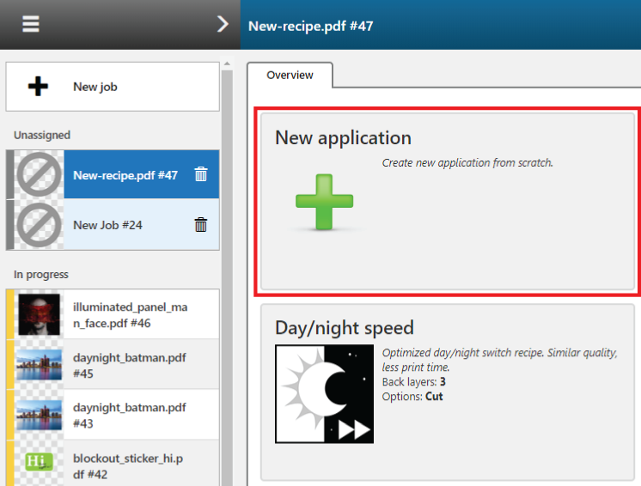Click the illuminated panel man face thumbnail
641x486 pixels.
(x=39, y=314)
